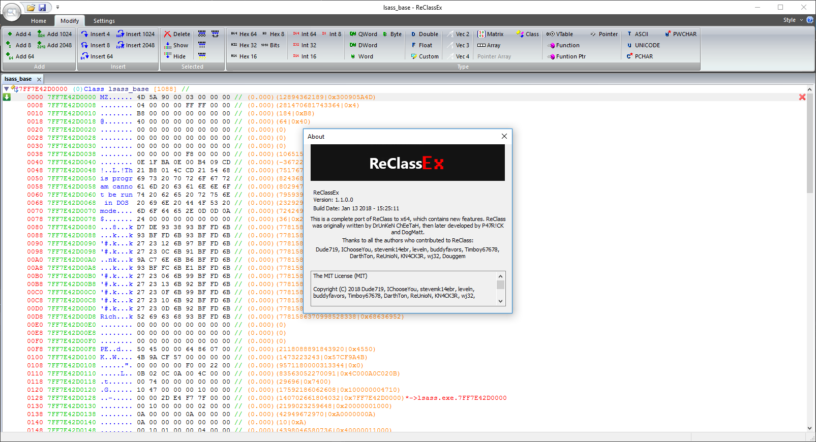Close the lsass_base tab
816x442 pixels.
(39, 79)
